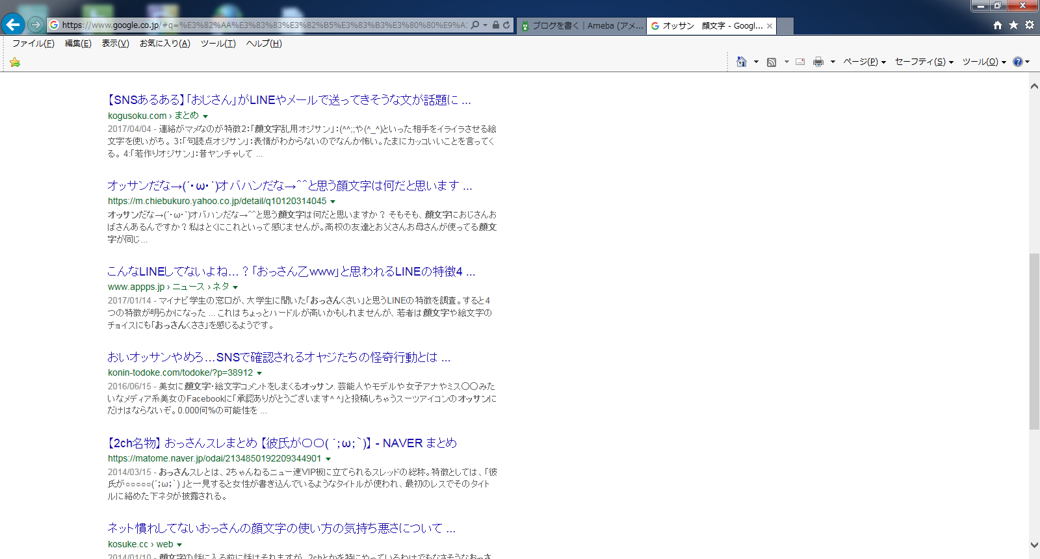
Task: Open the ツール(T) menu in menu bar
Action: (218, 44)
